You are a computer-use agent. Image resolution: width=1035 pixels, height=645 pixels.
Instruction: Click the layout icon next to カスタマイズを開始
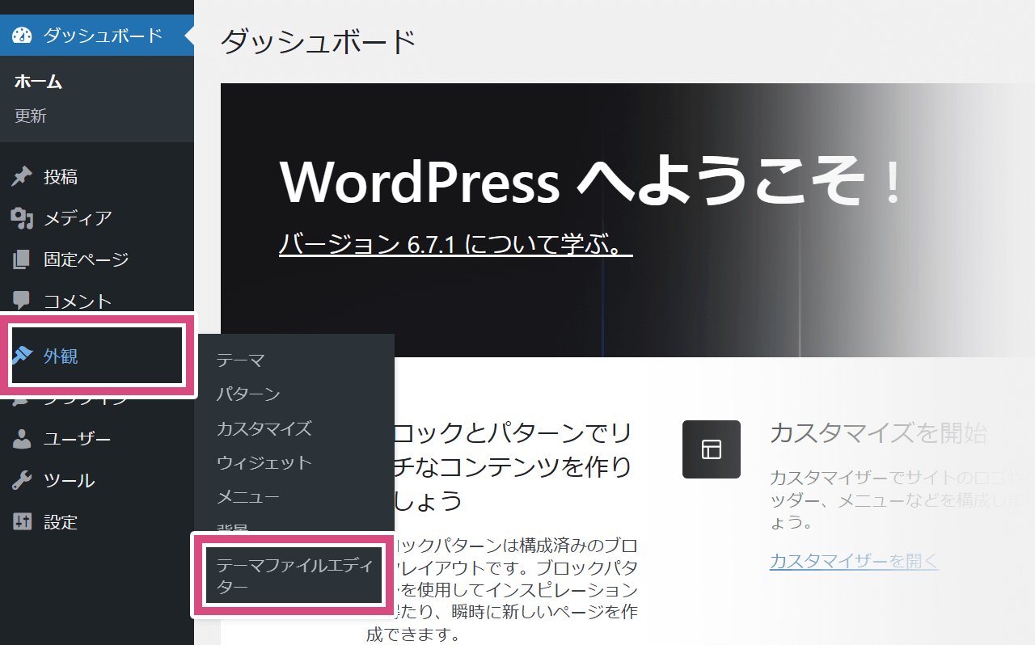tap(712, 449)
